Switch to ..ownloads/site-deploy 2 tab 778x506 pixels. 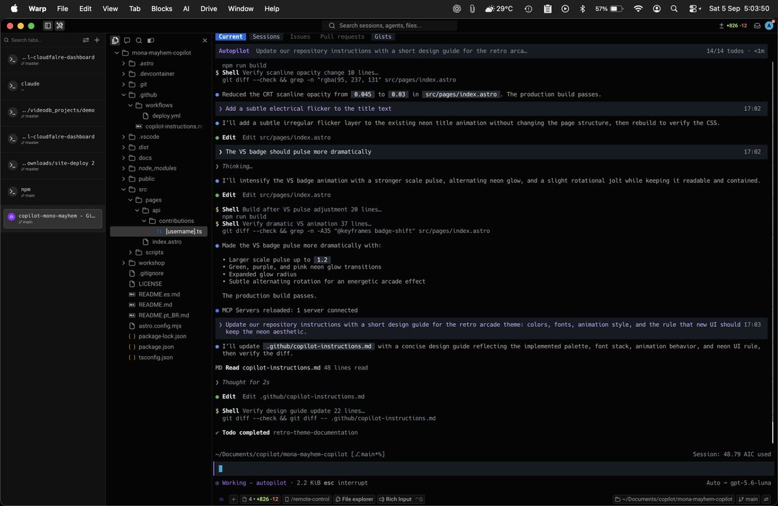pos(53,165)
